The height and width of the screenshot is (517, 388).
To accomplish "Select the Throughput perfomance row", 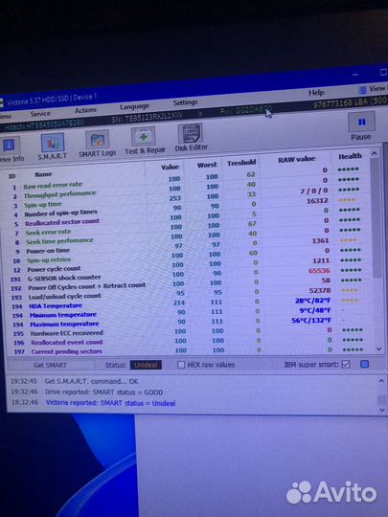I will (x=186, y=189).
